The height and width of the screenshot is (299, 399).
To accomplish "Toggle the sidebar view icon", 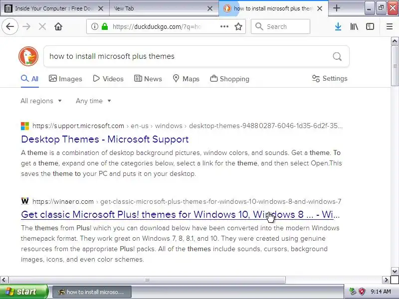I will [370, 26].
